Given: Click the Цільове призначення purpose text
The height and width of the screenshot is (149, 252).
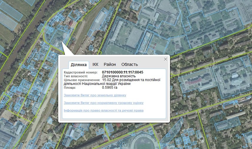Looking at the screenshot, I should pos(131,80).
